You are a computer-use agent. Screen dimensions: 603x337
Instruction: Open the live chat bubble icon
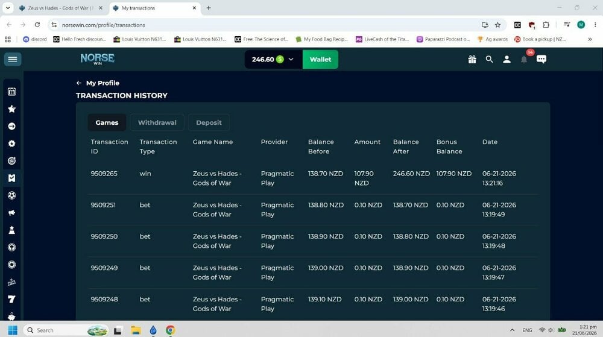(541, 59)
